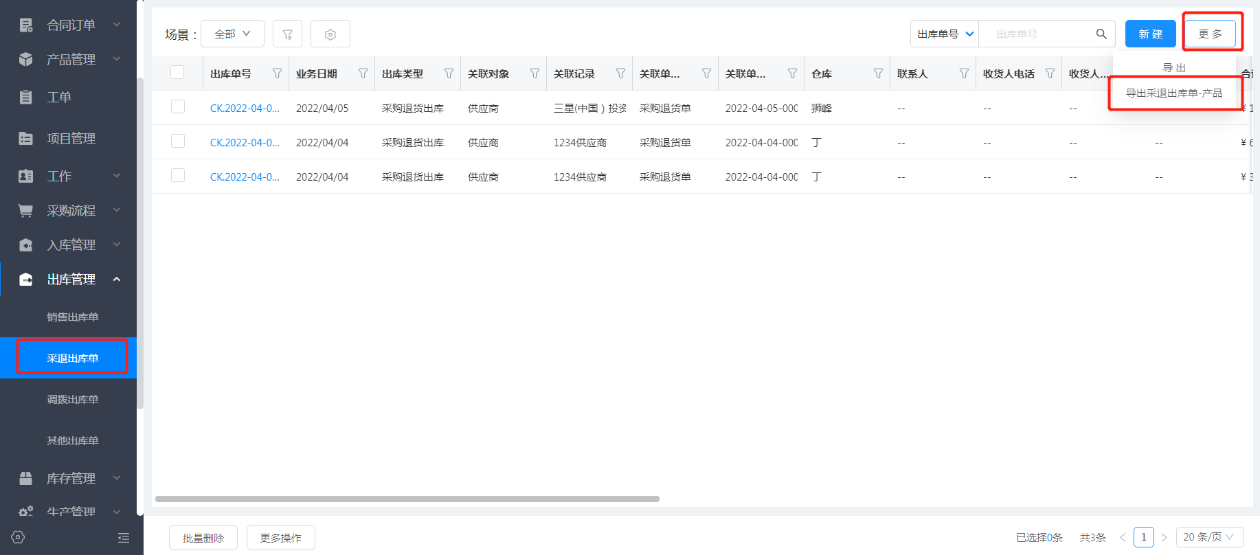Open the 20 条/页 page size dropdown
This screenshot has height=555, width=1260.
pyautogui.click(x=1209, y=537)
